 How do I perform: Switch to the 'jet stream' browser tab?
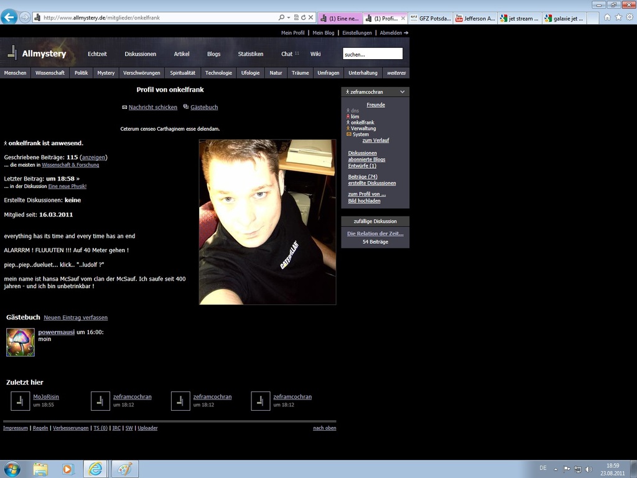pyautogui.click(x=520, y=18)
